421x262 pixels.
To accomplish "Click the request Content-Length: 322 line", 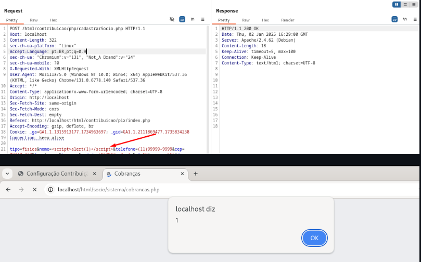I will tap(33, 40).
